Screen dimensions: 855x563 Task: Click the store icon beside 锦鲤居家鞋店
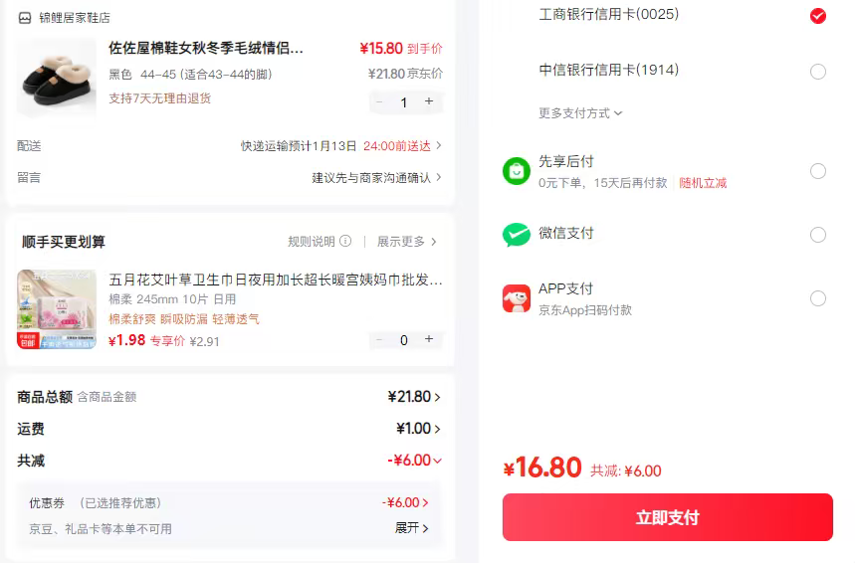(25, 18)
